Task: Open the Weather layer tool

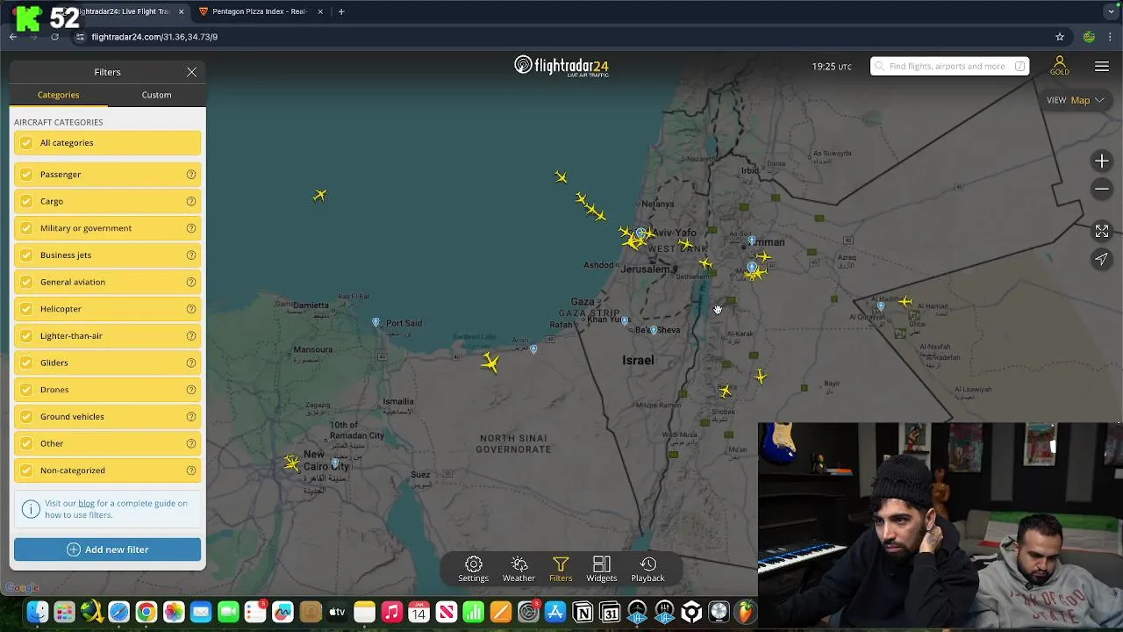Action: 519,569
